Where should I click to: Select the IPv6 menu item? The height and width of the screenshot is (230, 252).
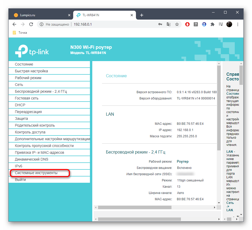coord(49,166)
